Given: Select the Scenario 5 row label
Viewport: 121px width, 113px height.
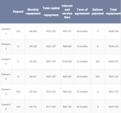Looking at the screenshot, I should pyautogui.click(x=6, y=92).
